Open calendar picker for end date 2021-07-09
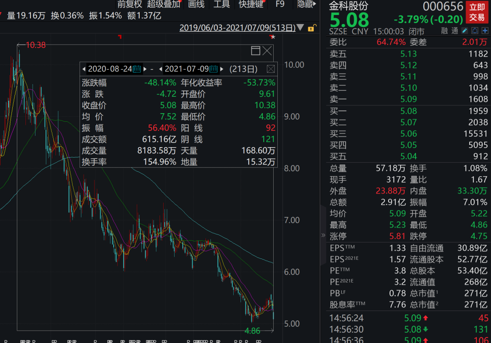 coord(213,69)
